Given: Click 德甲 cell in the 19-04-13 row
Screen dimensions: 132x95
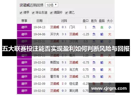Looking at the screenshot, I should click(x=24, y=27).
